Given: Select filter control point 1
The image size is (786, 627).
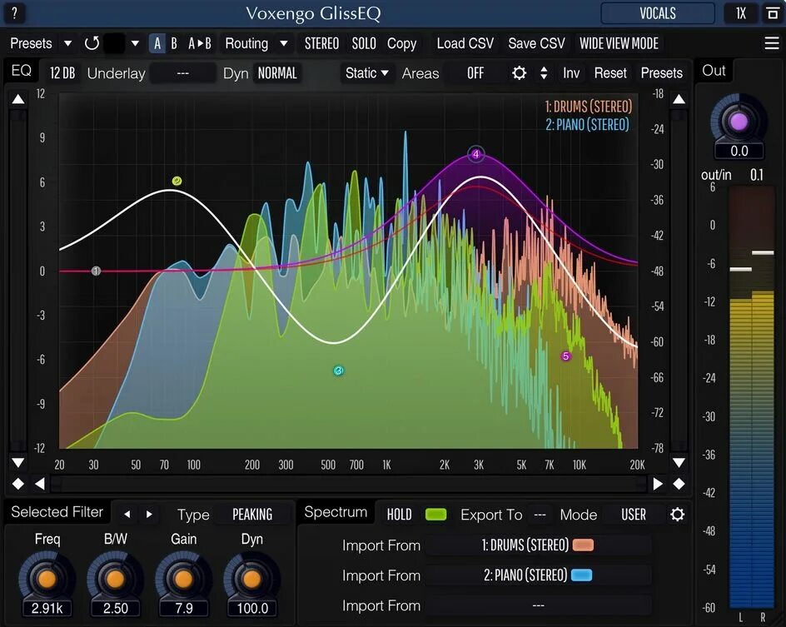Looking at the screenshot, I should [x=97, y=271].
